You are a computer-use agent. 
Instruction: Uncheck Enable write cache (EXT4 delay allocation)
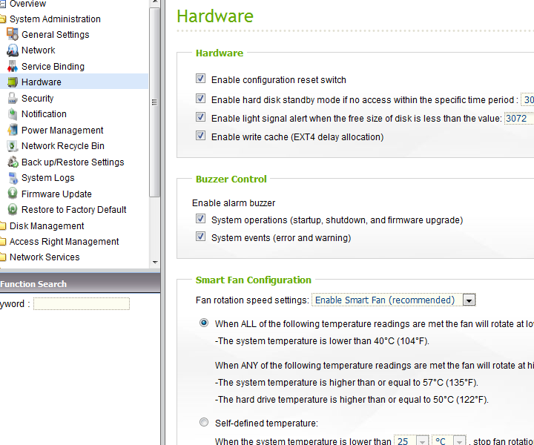200,136
